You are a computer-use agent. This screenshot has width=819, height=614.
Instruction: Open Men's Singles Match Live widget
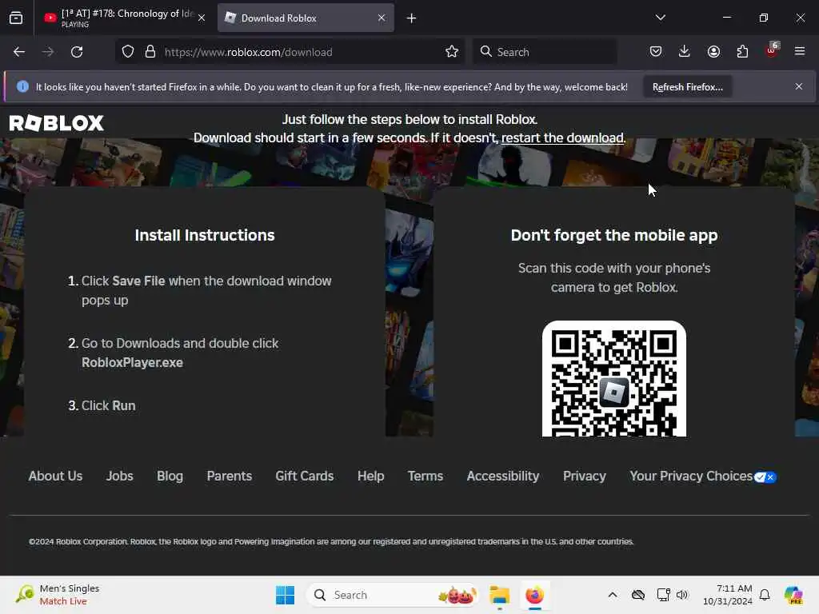58,595
